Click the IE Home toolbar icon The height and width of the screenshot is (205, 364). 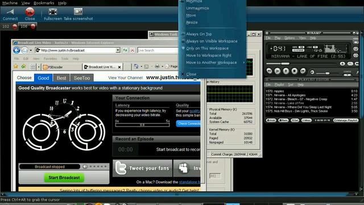tap(136, 67)
